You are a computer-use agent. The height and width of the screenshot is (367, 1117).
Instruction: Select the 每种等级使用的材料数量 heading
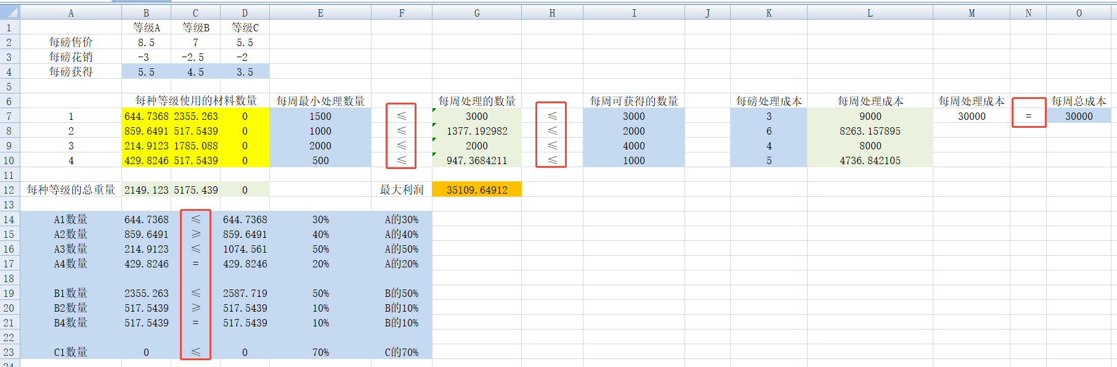pyautogui.click(x=196, y=101)
